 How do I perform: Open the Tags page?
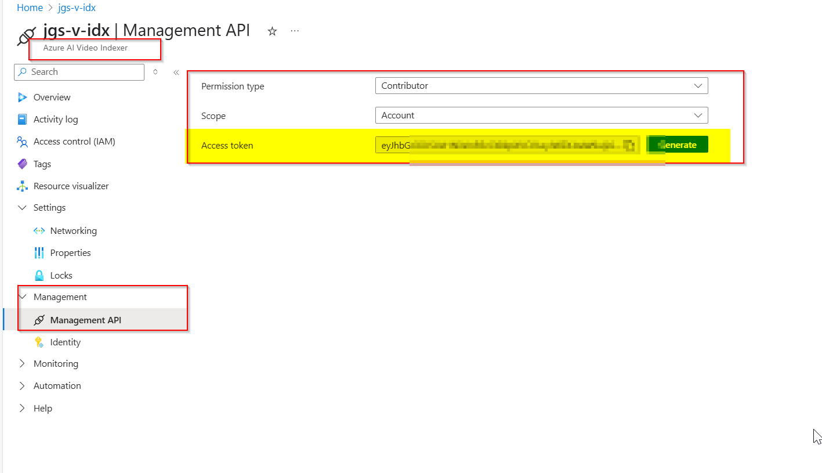pyautogui.click(x=42, y=164)
